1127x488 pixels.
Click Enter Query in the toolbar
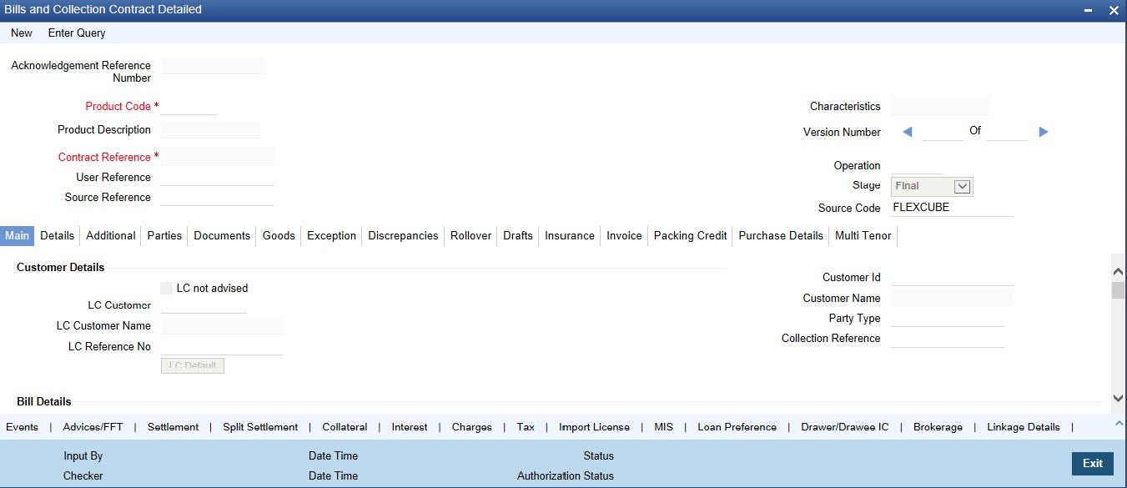click(x=77, y=33)
